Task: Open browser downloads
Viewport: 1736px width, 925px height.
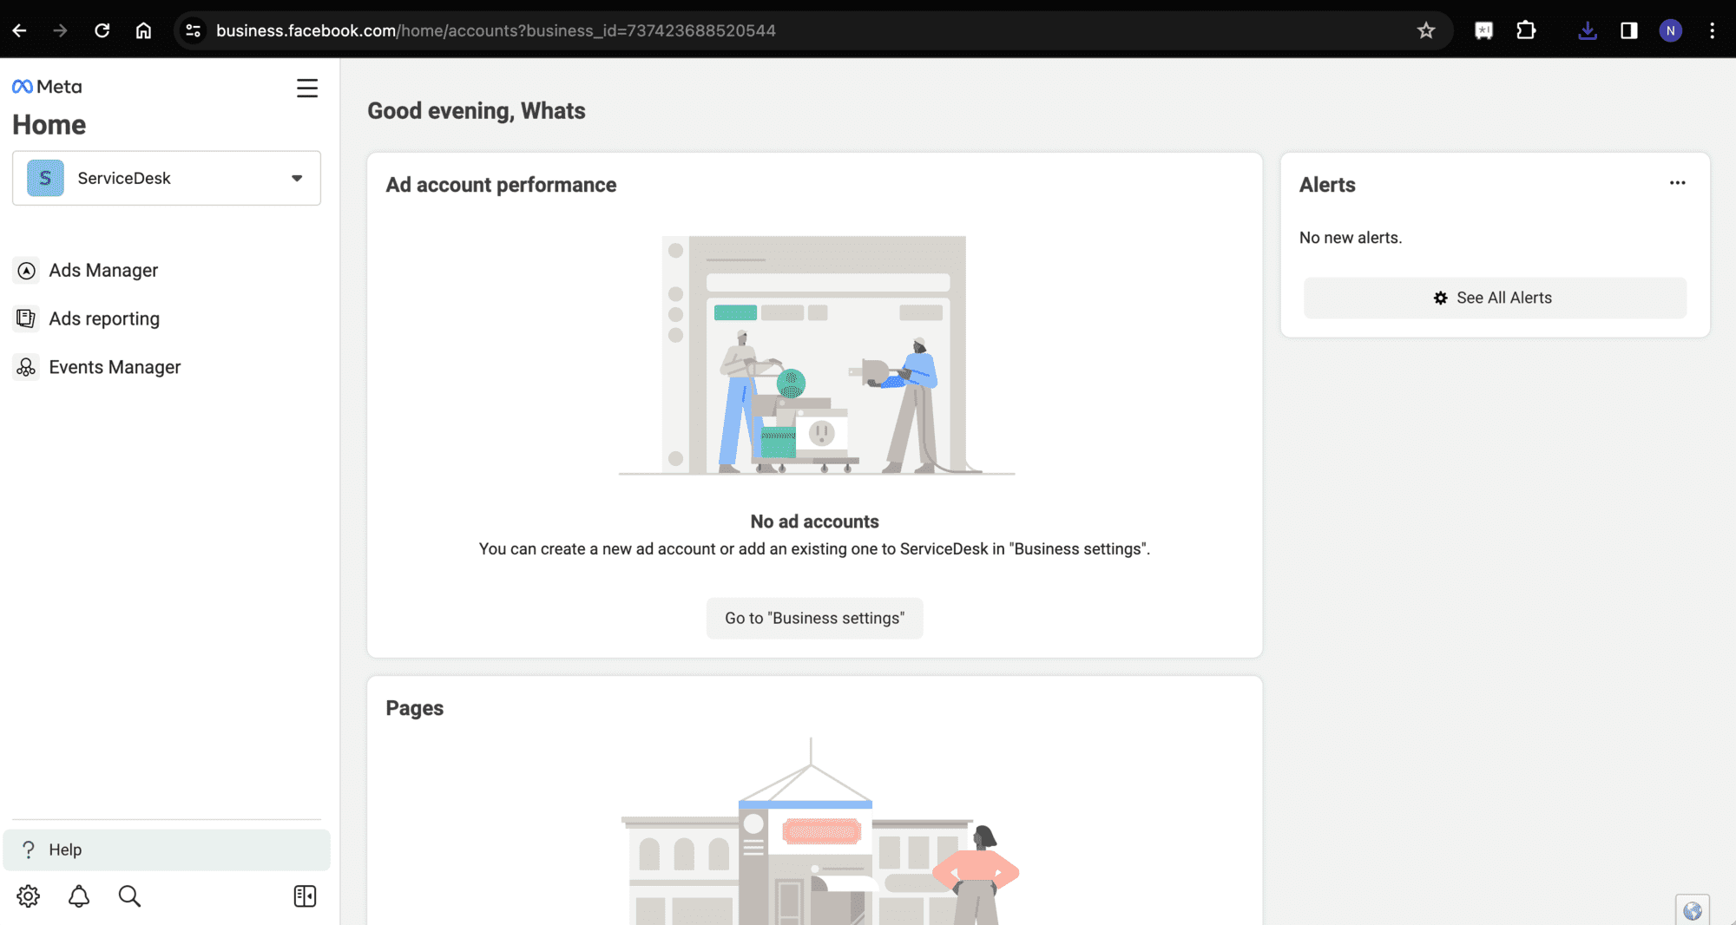Action: pyautogui.click(x=1588, y=31)
